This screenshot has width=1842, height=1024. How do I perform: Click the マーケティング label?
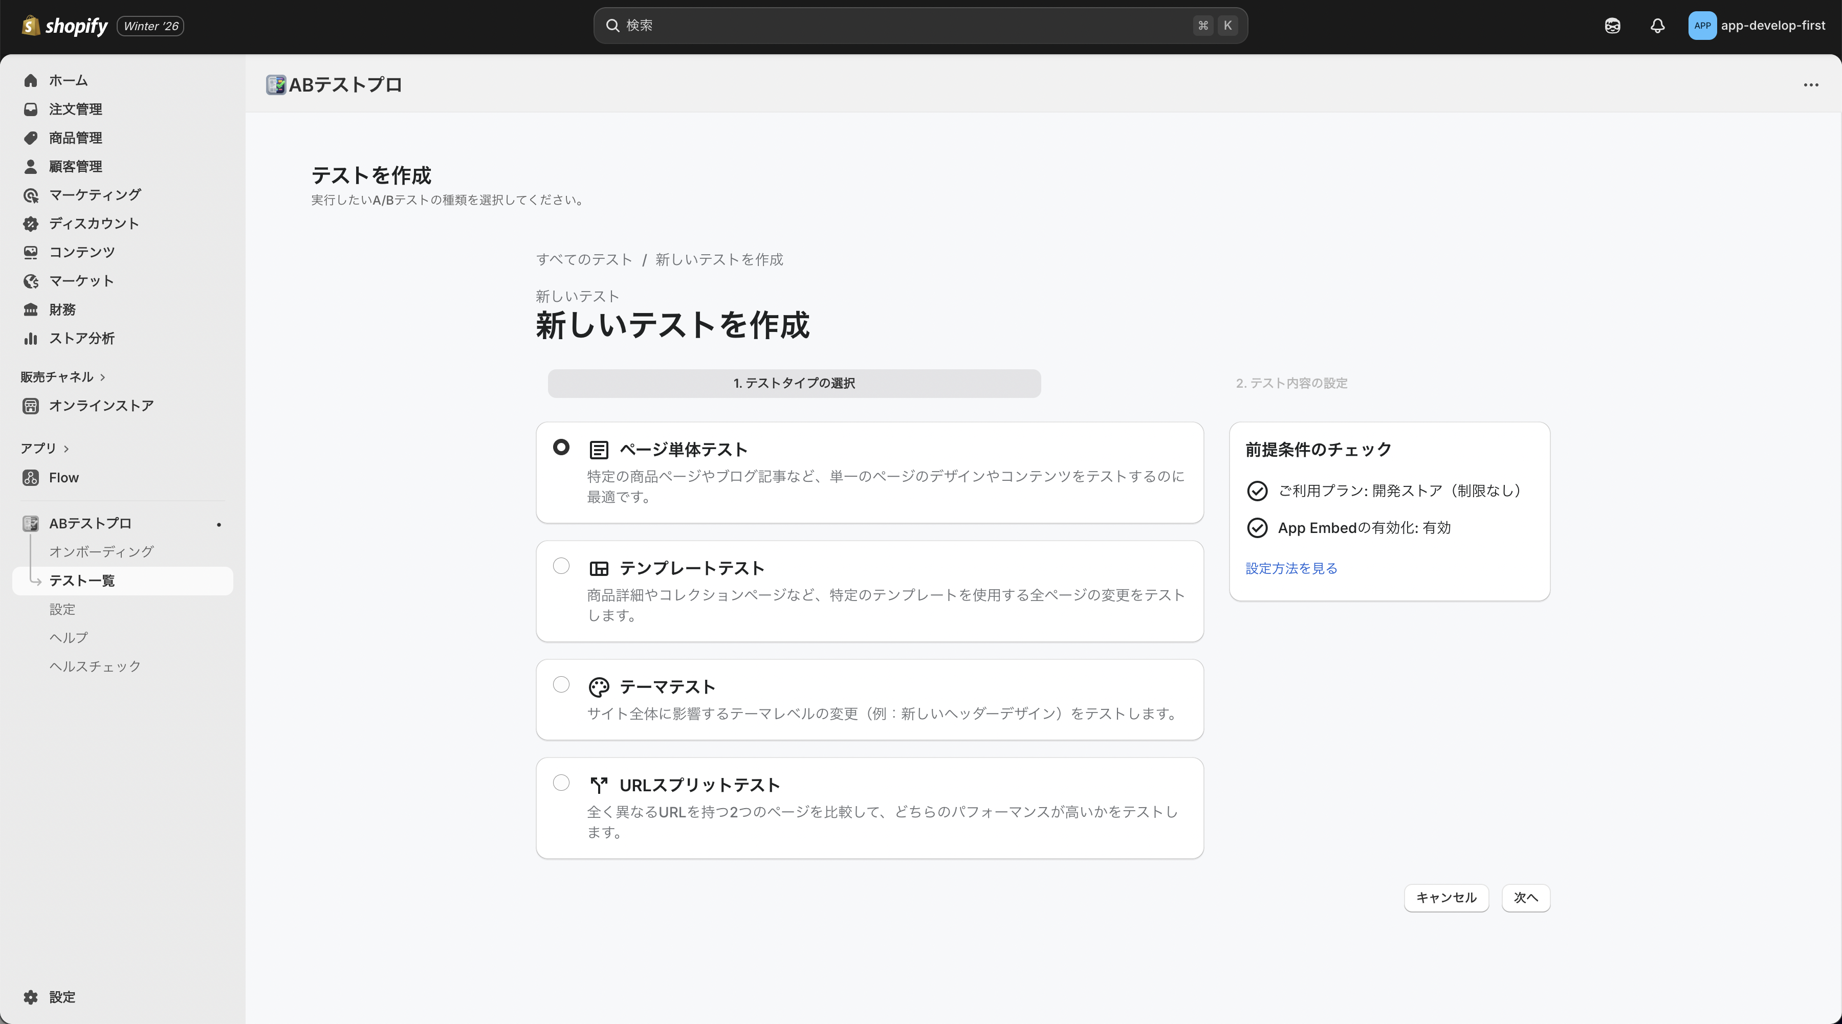point(94,195)
